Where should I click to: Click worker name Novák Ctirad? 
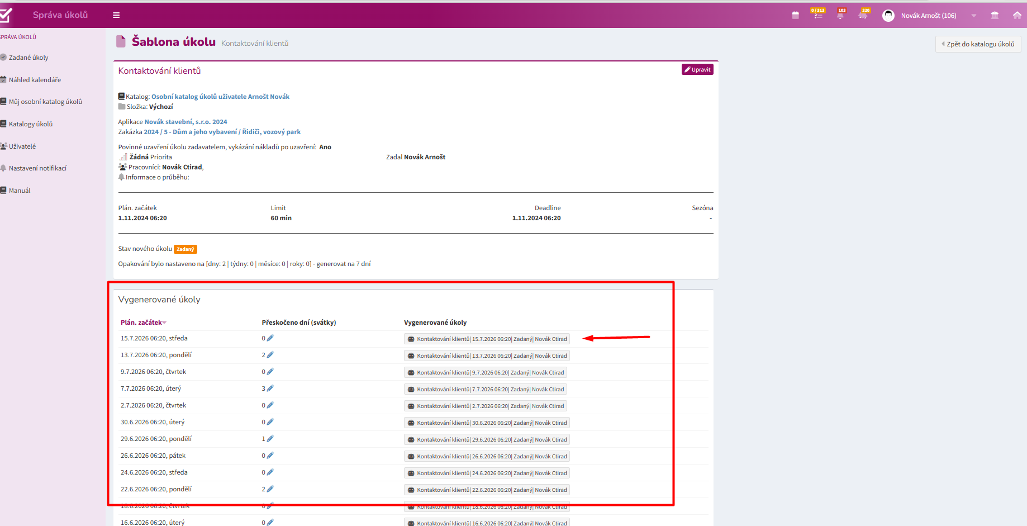[182, 167]
